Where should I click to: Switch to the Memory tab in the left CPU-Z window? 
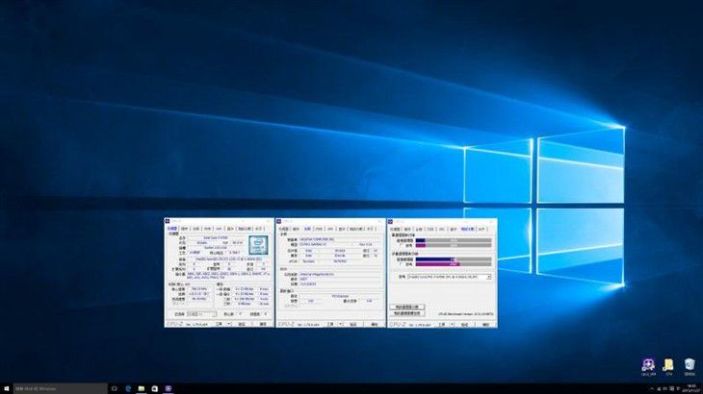(x=207, y=229)
